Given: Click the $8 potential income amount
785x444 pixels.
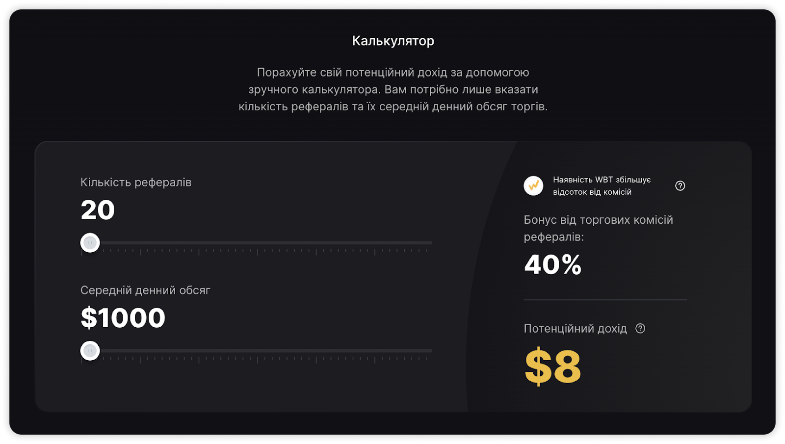Looking at the screenshot, I should pos(552,366).
